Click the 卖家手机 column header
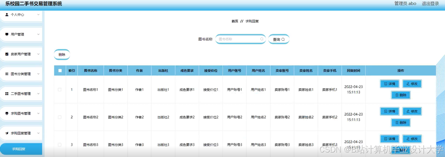 pyautogui.click(x=330, y=70)
